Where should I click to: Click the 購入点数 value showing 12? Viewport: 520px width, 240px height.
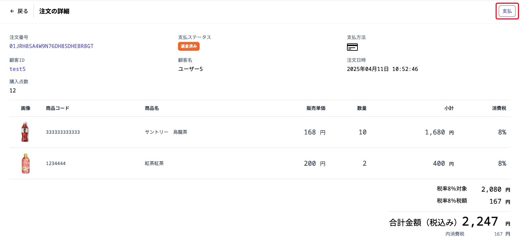click(x=12, y=90)
